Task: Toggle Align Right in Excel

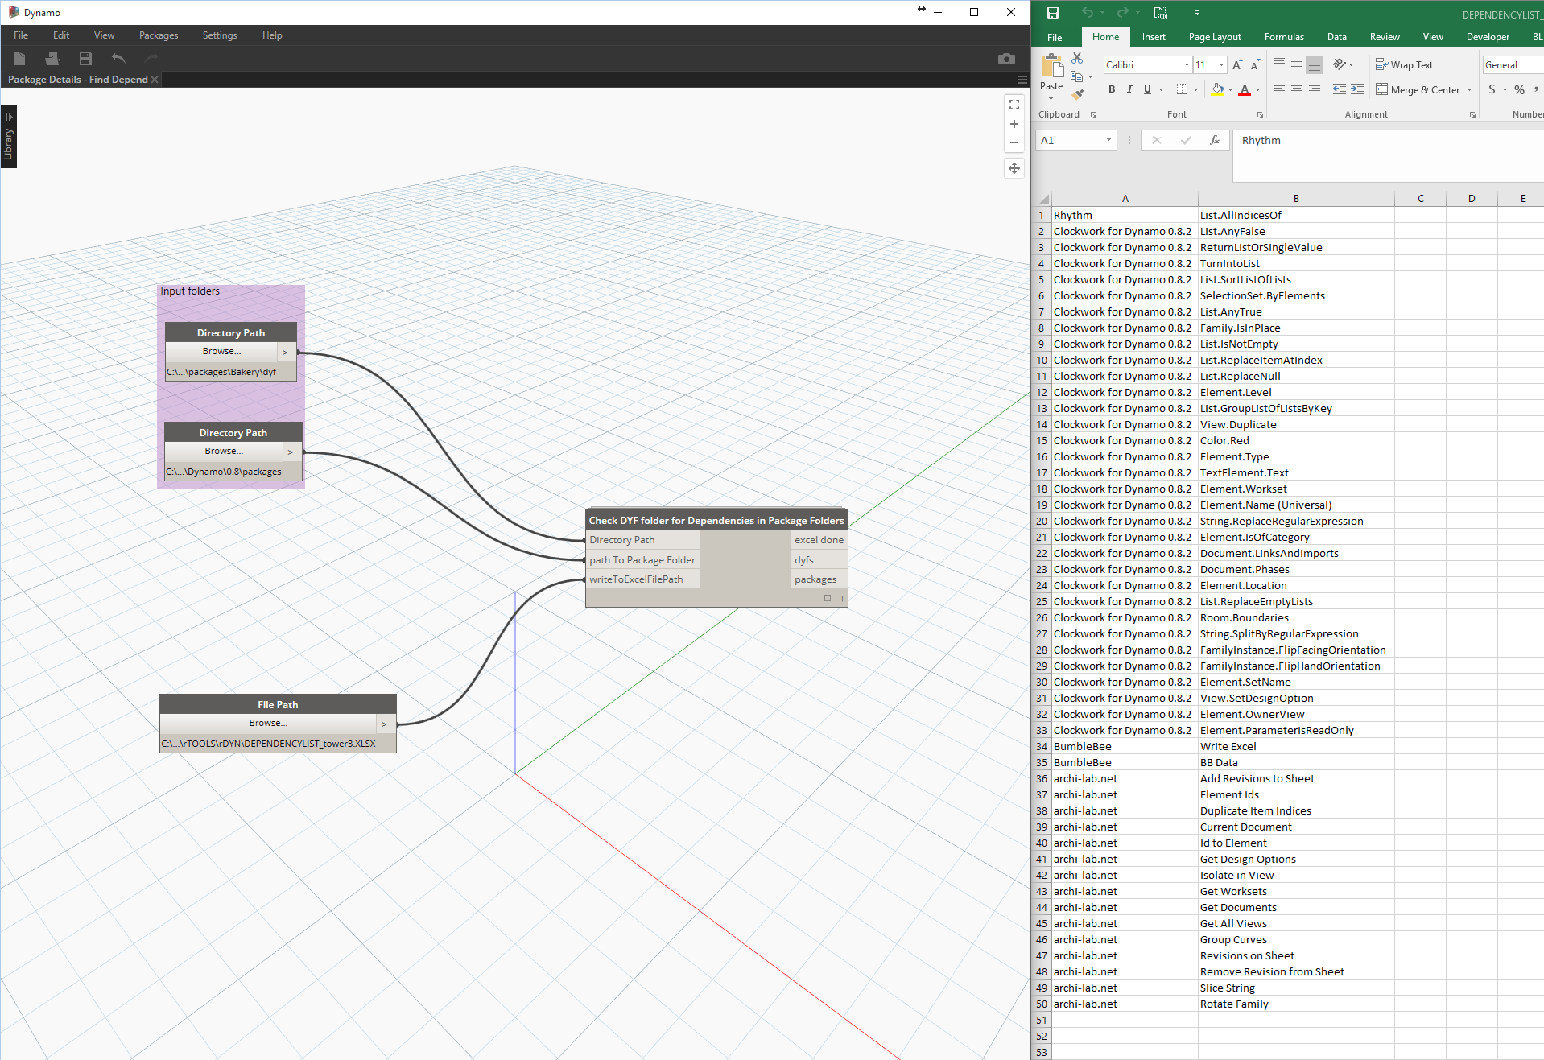Action: pos(1315,89)
